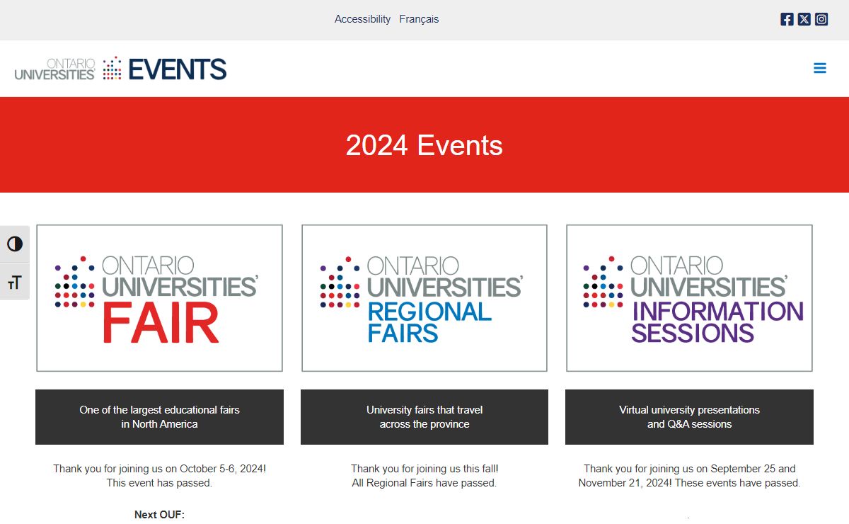849x524 pixels.
Task: Switch the site to Français
Action: point(419,19)
